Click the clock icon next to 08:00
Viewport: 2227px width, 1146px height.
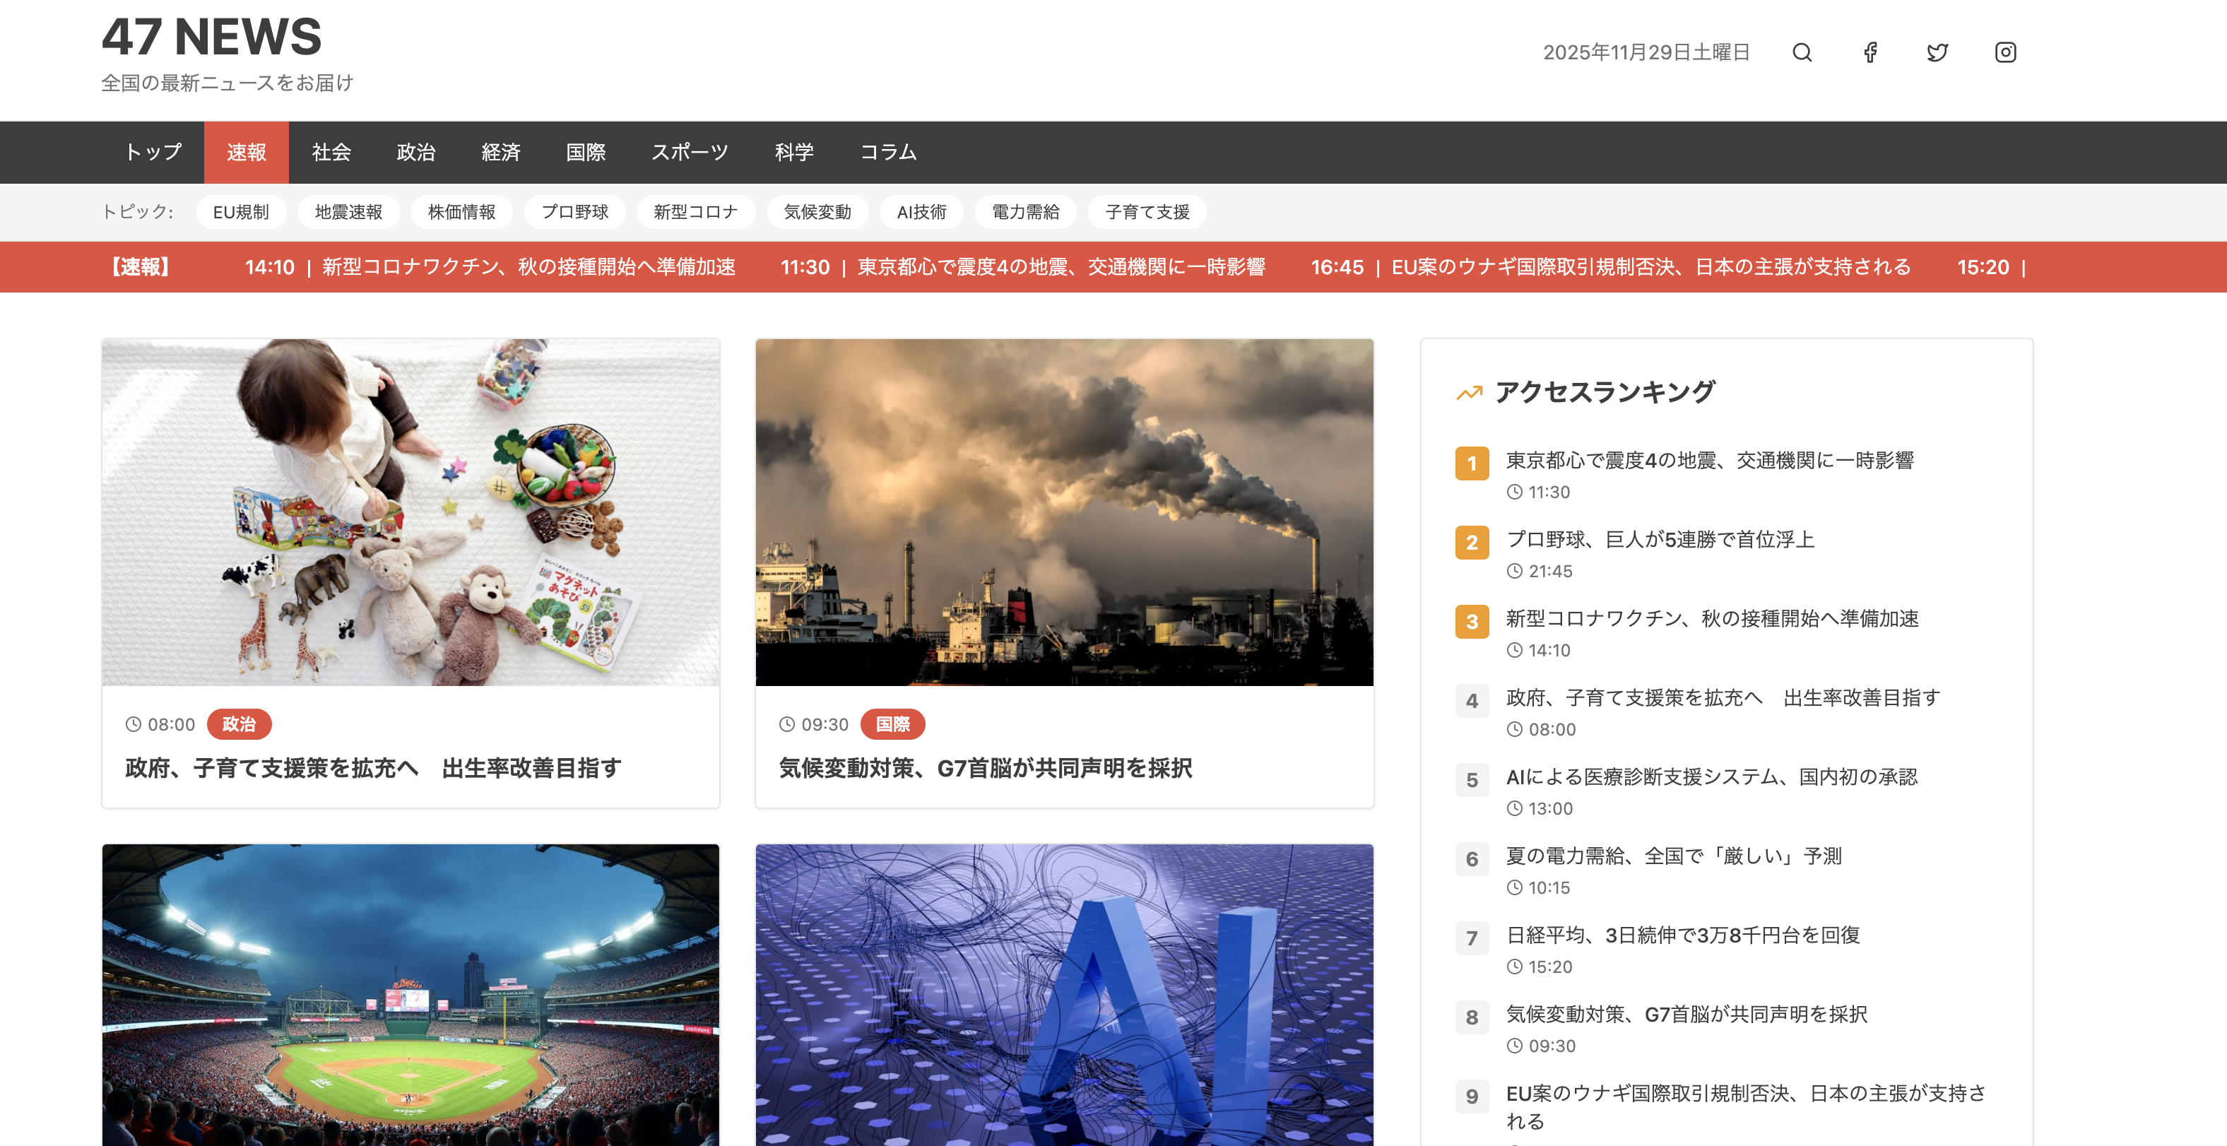[134, 724]
